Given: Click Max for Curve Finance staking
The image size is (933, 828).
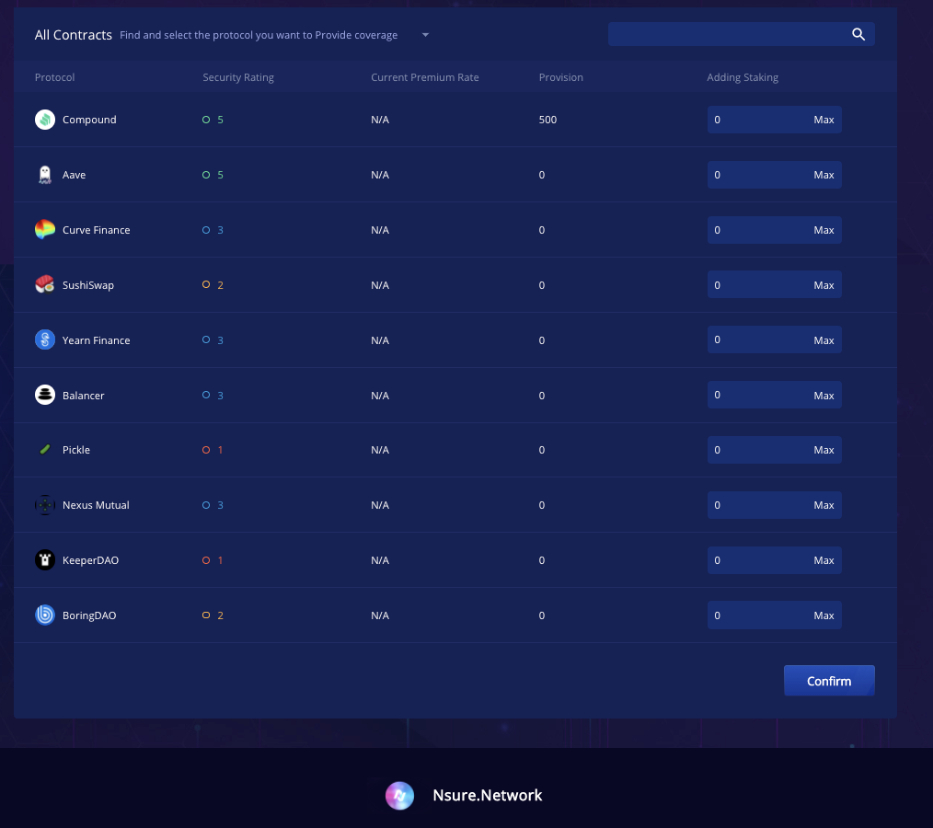Looking at the screenshot, I should click(824, 230).
